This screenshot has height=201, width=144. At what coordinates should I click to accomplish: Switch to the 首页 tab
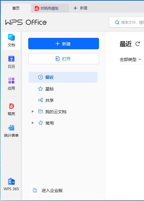16,8
